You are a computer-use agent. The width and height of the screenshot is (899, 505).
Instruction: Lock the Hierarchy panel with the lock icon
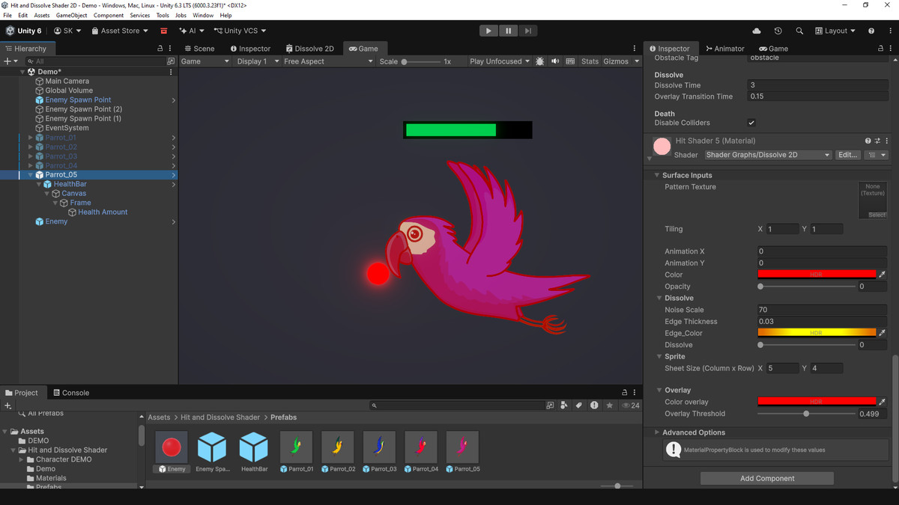160,49
